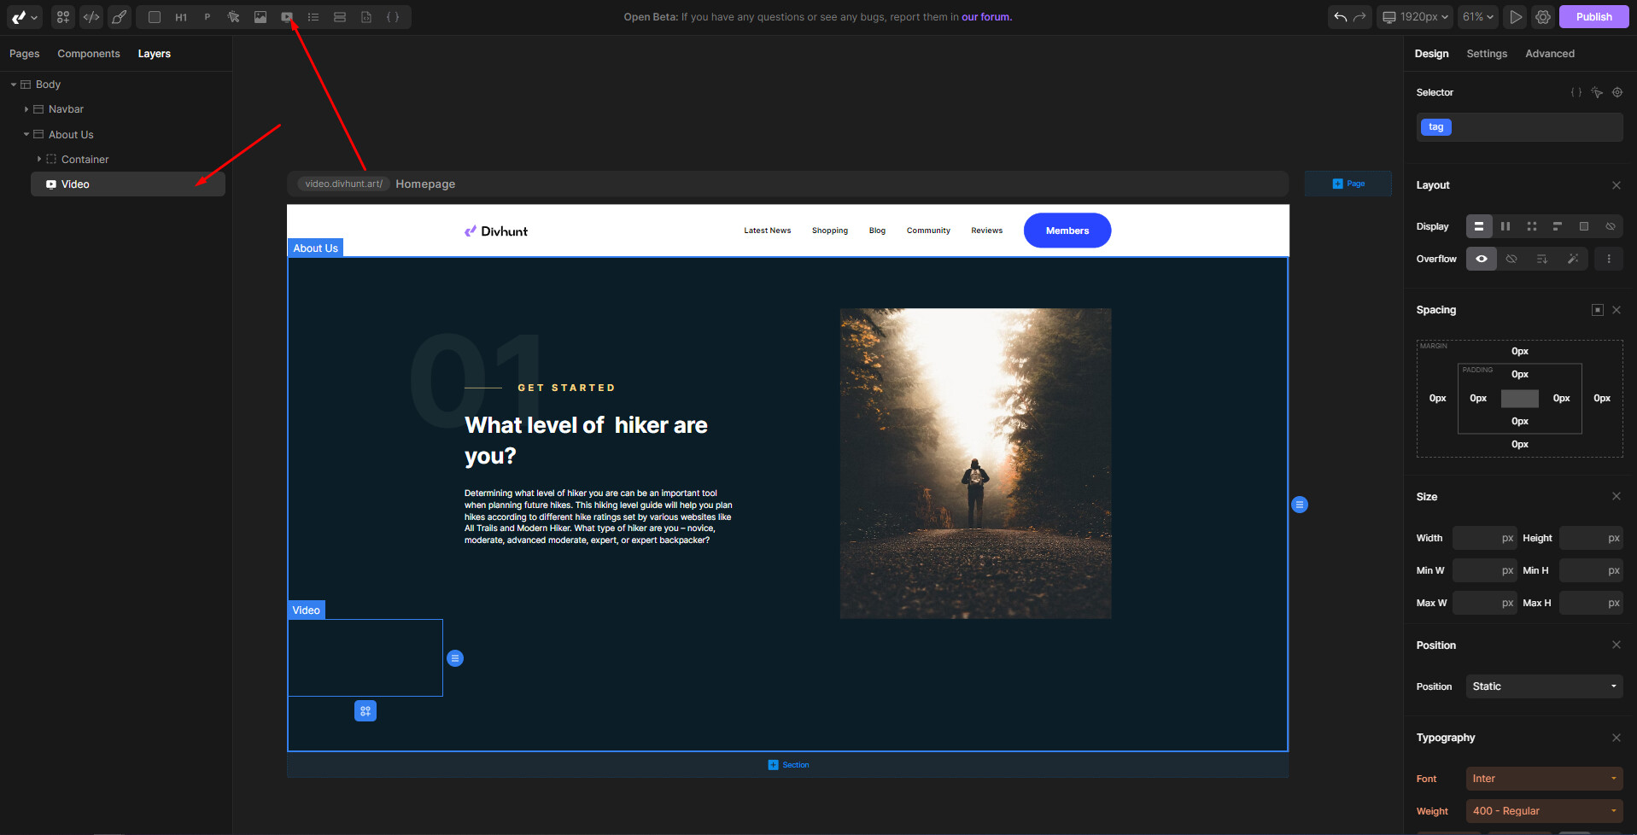The image size is (1637, 835).
Task: Insert an image element from toolbar
Action: 260,17
